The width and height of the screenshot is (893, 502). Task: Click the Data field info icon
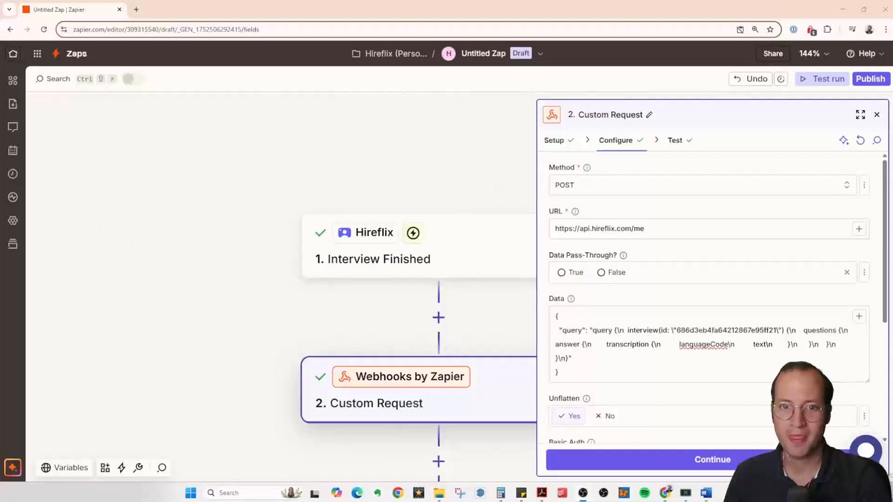pos(571,298)
